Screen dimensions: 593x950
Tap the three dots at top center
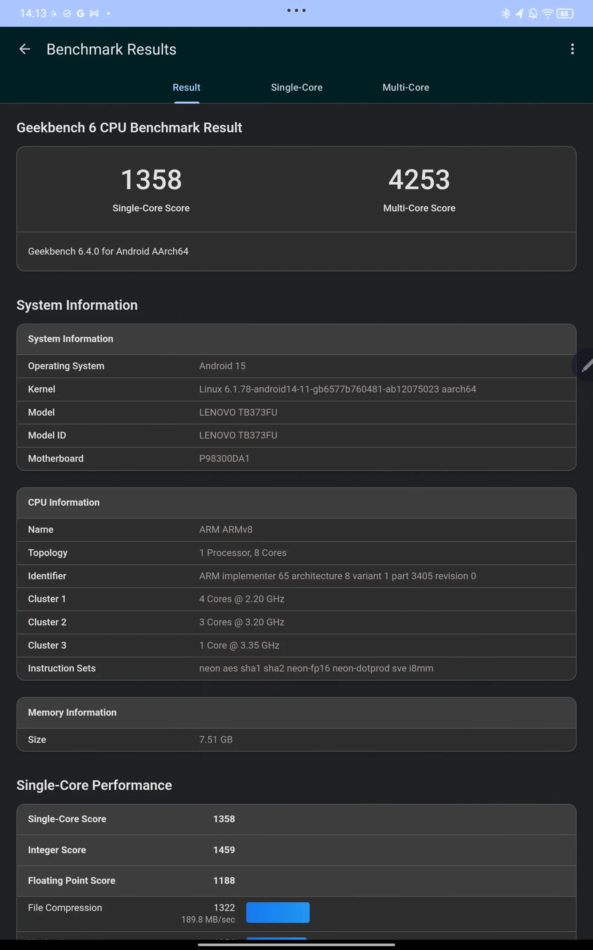pyautogui.click(x=296, y=10)
